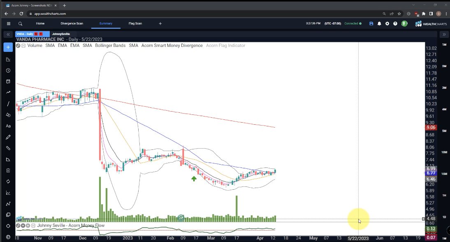
Task: Select the trend arrow indicator tool
Action: (8, 93)
